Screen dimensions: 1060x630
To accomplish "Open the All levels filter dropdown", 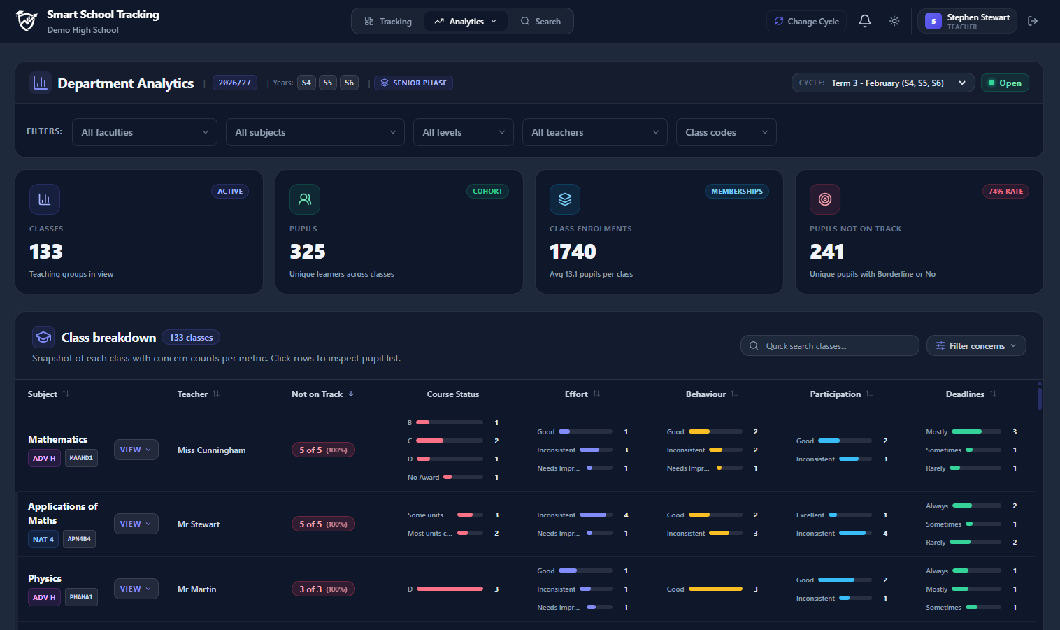I will 464,132.
